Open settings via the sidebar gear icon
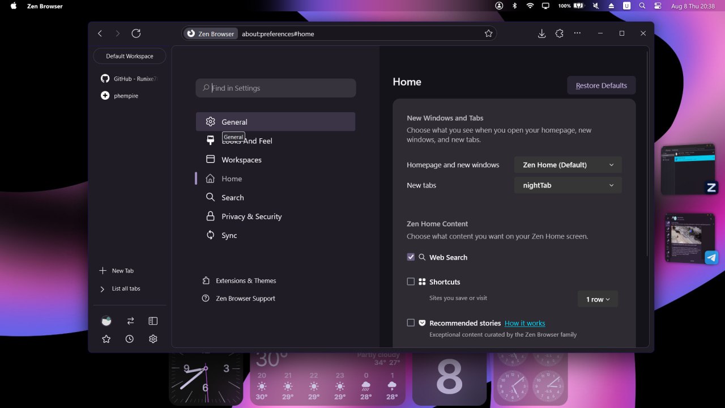This screenshot has width=725, height=408. pyautogui.click(x=153, y=339)
